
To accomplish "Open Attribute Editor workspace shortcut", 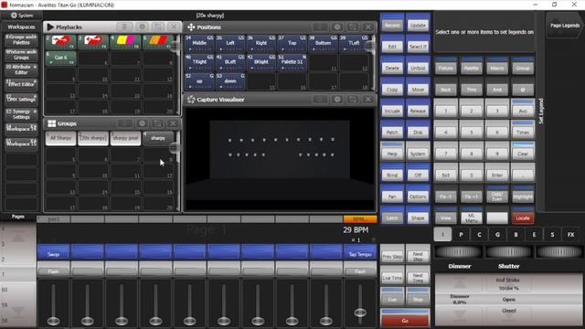I will tap(21, 69).
